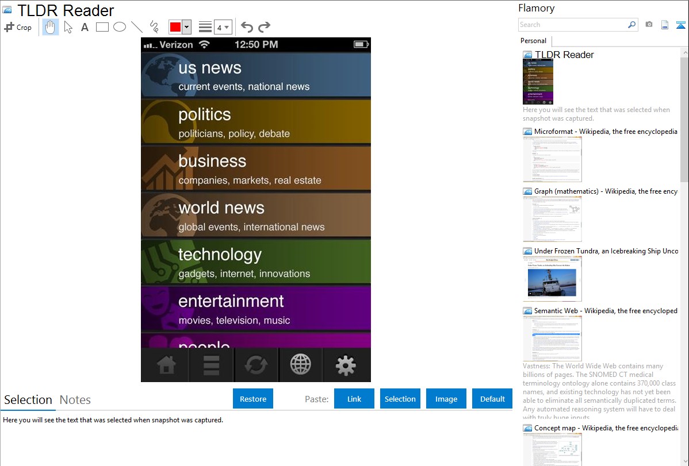Click the scrollbar down arrow in snapshot list

pos(684,461)
